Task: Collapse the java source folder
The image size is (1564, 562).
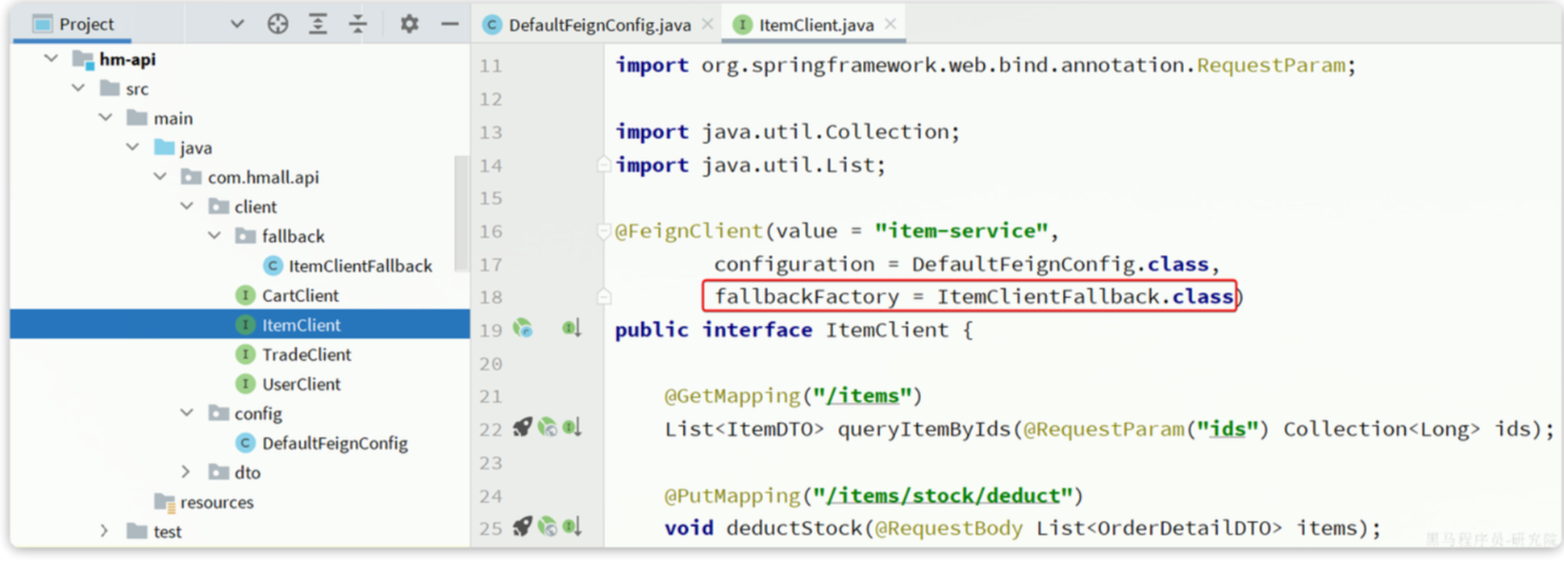Action: [x=133, y=148]
